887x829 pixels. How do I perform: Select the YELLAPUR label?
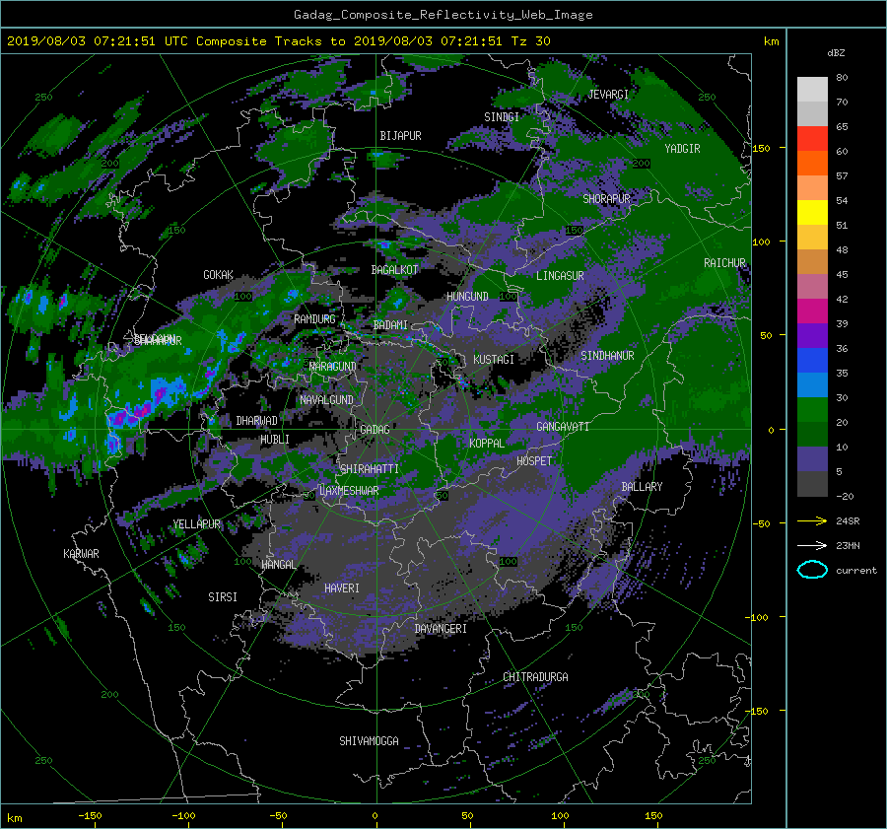click(197, 524)
